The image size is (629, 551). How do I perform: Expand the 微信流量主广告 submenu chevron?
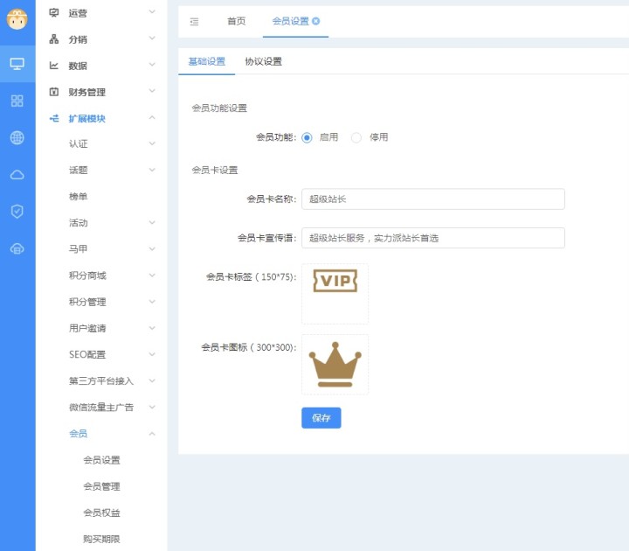152,407
